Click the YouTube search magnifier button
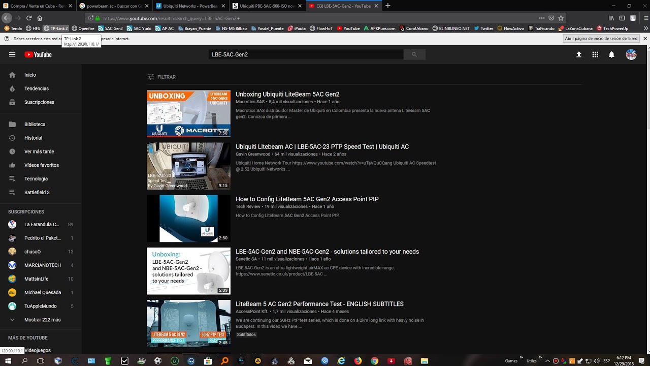650x366 pixels. (414, 54)
